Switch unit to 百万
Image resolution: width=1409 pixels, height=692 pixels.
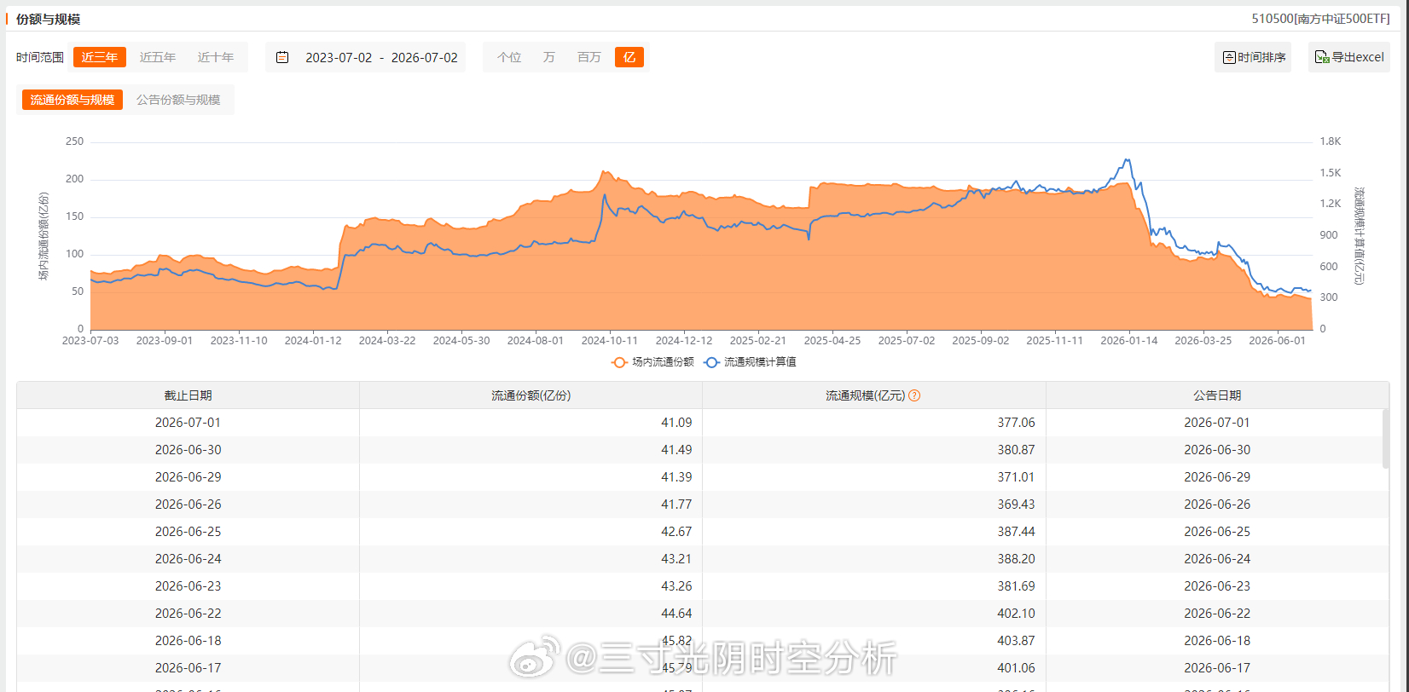pos(589,57)
